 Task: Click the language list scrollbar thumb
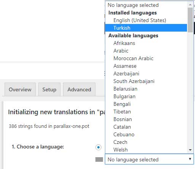pyautogui.click(x=190, y=20)
